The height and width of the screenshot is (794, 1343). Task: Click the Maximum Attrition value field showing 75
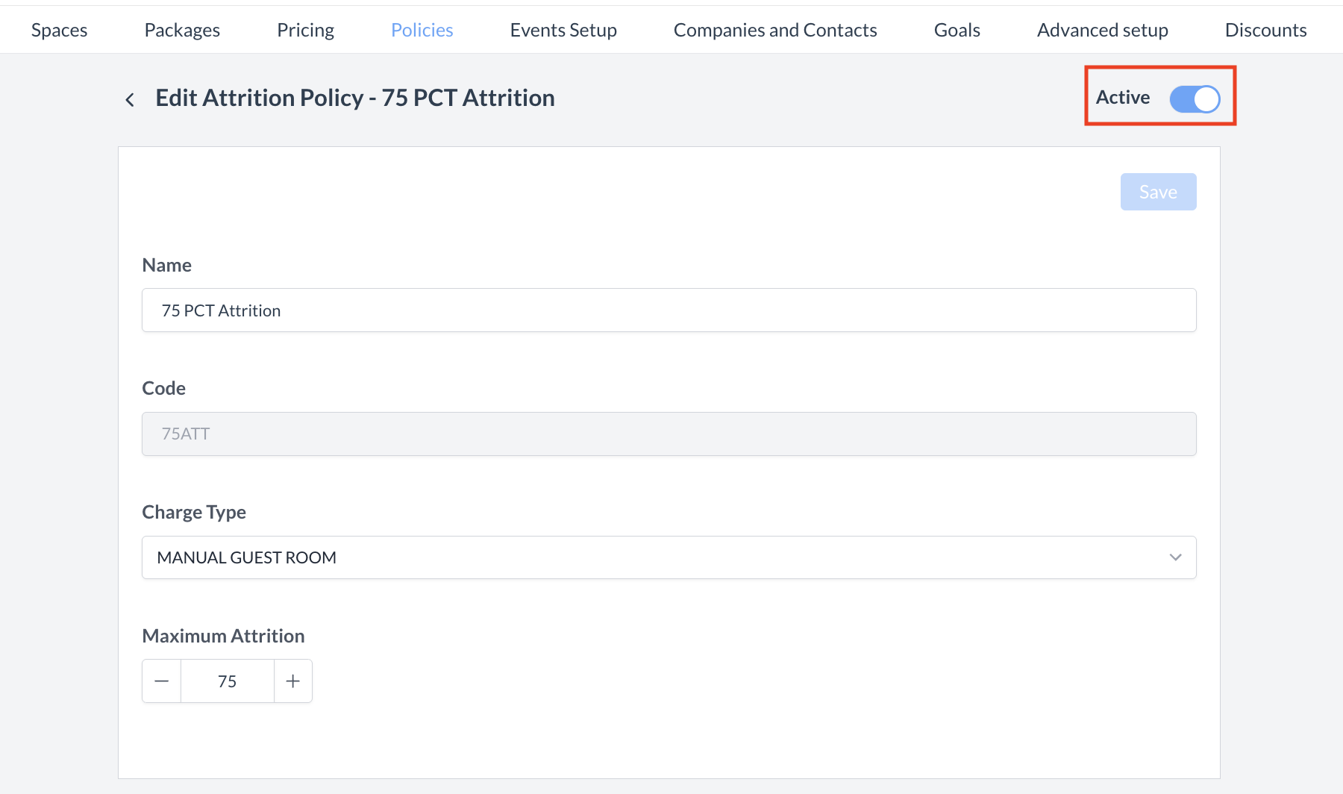pyautogui.click(x=227, y=681)
